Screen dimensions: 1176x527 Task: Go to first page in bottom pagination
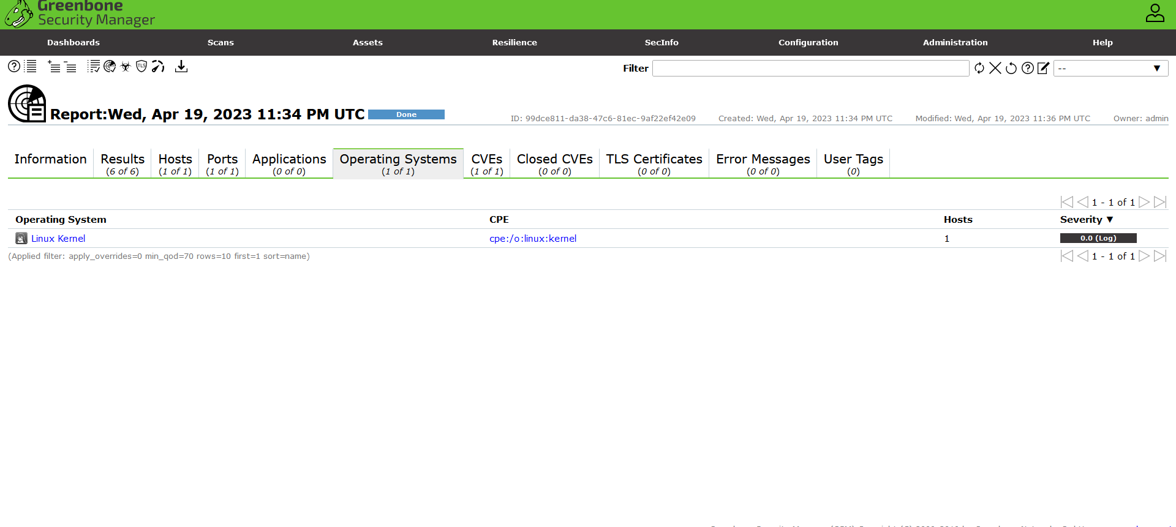tap(1067, 256)
